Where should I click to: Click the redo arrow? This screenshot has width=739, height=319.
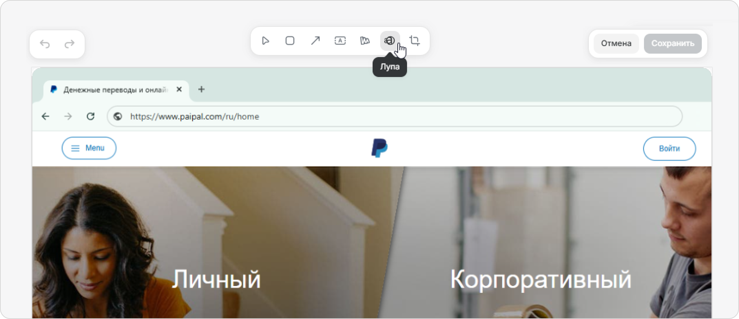point(70,44)
